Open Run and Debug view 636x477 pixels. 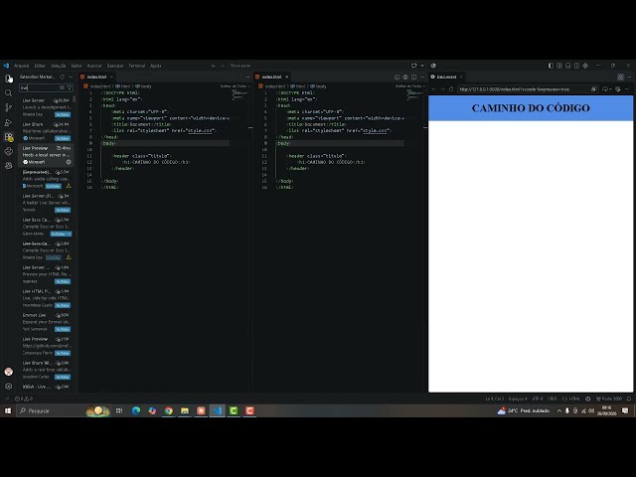(9, 122)
